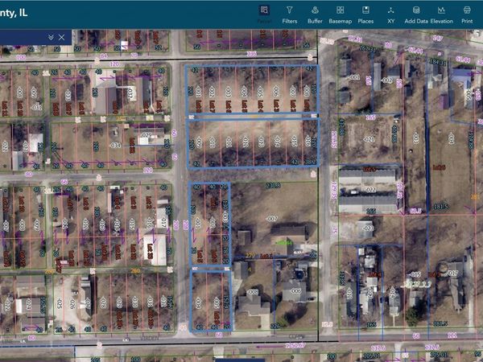Click parcel label -029 on map

pyautogui.click(x=147, y=134)
